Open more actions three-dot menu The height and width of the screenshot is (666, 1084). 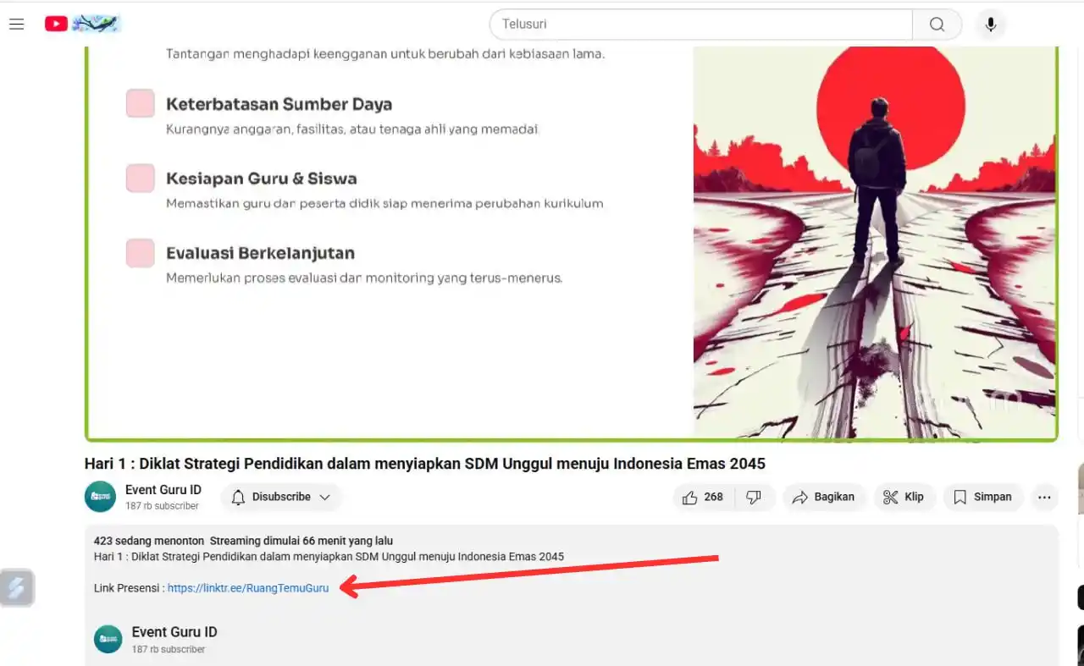tap(1044, 497)
